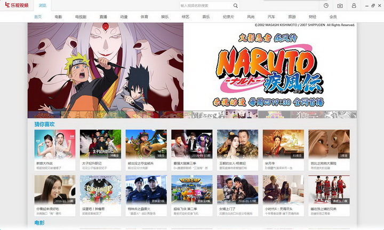Open the watch history clock icon
The width and height of the screenshot is (384, 230).
(x=326, y=6)
